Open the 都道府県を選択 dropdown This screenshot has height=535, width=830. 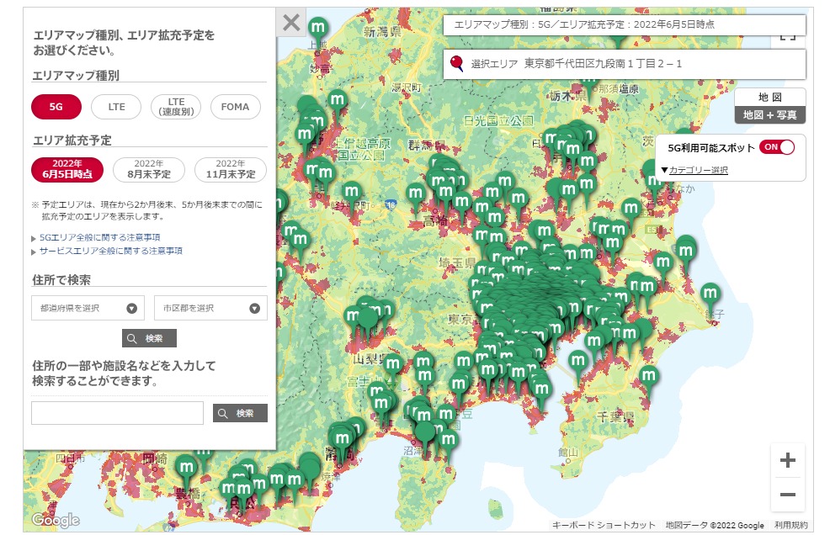pos(88,308)
